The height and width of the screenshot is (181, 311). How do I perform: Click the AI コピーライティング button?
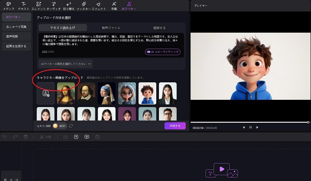click(x=162, y=52)
